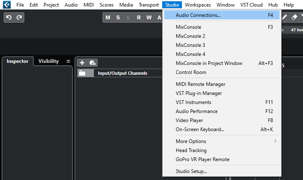Open Audio Performance meter
Screen dimensions: 303x180
222,111
